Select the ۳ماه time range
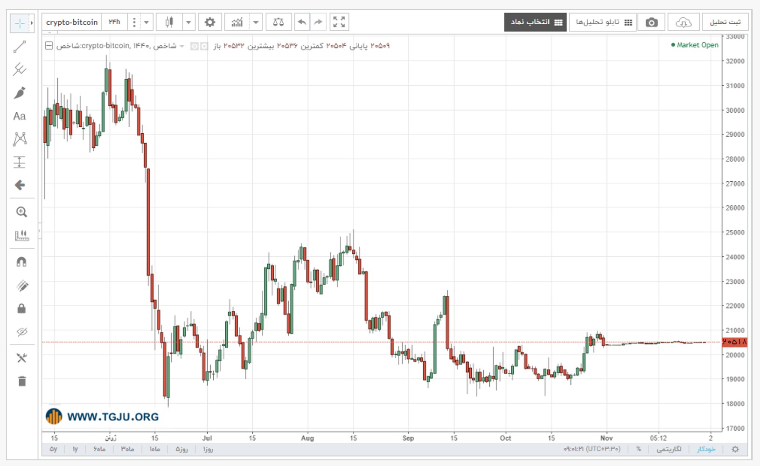Image resolution: width=760 pixels, height=466 pixels. tap(127, 449)
